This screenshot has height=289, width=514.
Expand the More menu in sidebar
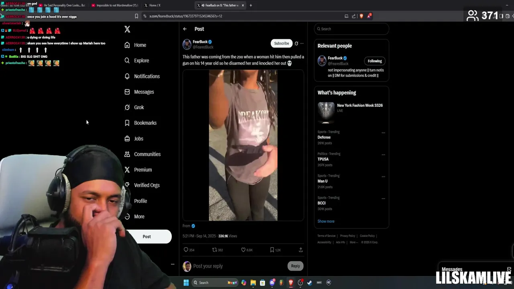[x=134, y=216]
